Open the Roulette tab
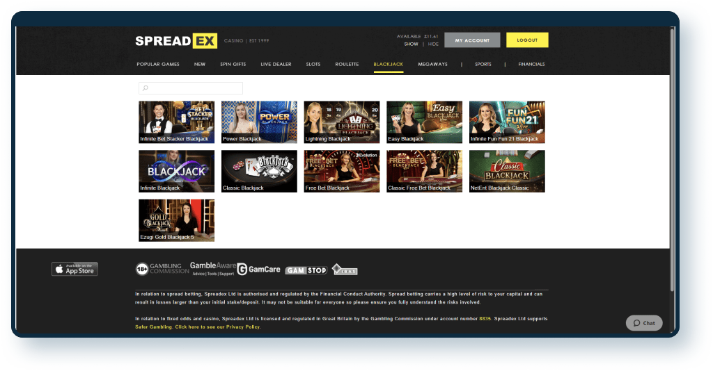The width and height of the screenshot is (713, 371). point(347,65)
